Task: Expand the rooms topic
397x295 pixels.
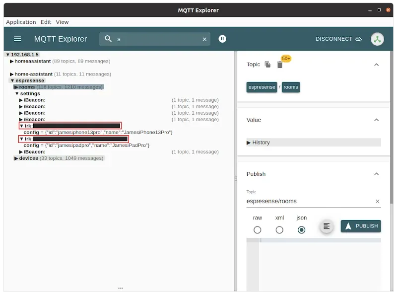Action: click(x=16, y=87)
